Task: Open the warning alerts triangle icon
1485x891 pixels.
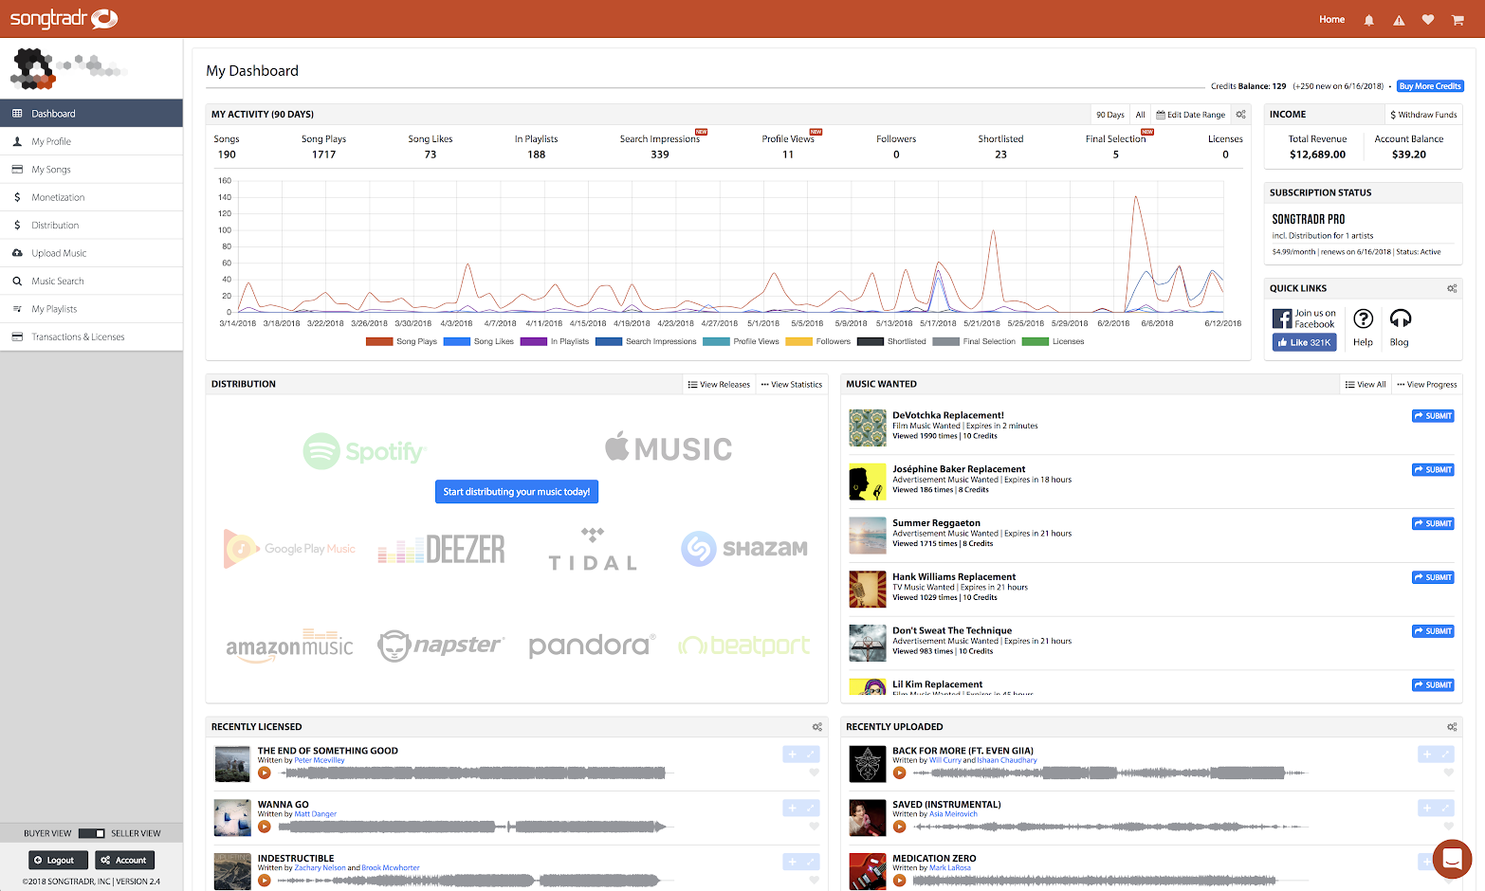Action: click(1399, 20)
